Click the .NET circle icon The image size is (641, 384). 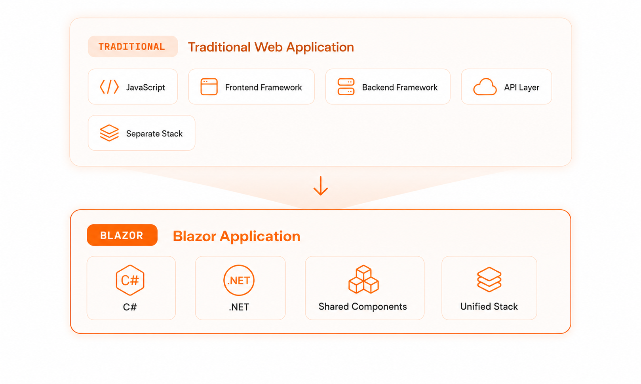(x=239, y=280)
